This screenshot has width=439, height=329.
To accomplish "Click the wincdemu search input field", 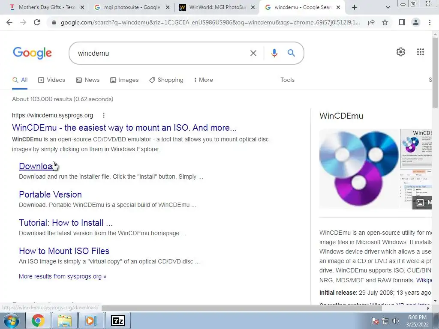I will tap(159, 53).
